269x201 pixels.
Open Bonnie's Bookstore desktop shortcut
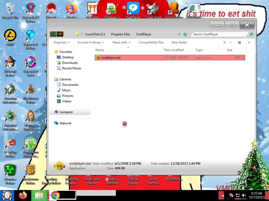tap(30, 120)
